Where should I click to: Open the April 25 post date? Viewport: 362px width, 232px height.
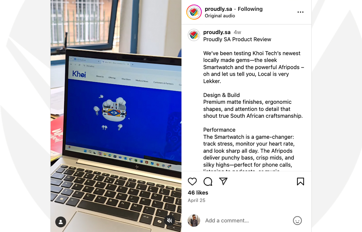[x=197, y=200]
